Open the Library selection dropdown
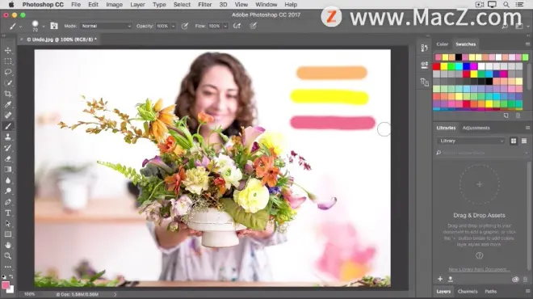The width and height of the screenshot is (533, 299). (x=471, y=141)
